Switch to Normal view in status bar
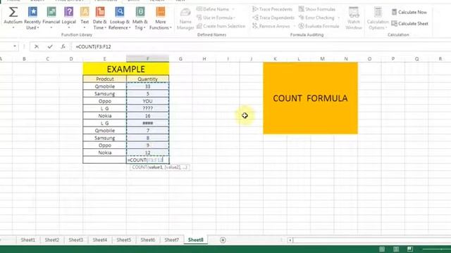The height and width of the screenshot is (253, 451). [x=382, y=249]
